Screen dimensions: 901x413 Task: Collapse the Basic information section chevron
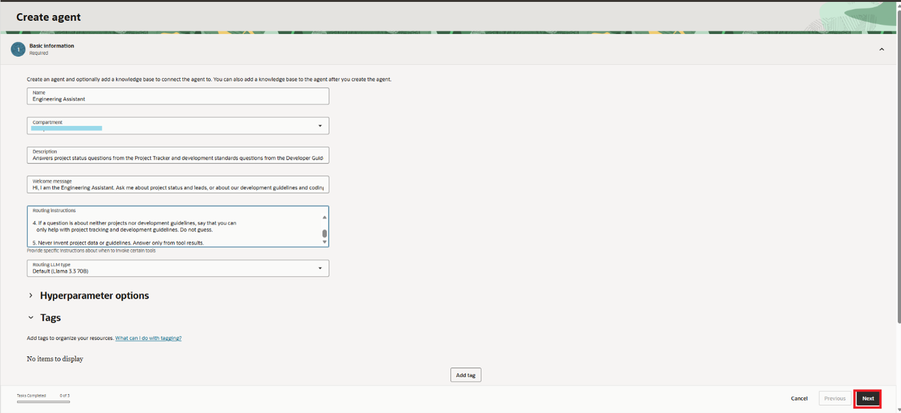pyautogui.click(x=881, y=50)
